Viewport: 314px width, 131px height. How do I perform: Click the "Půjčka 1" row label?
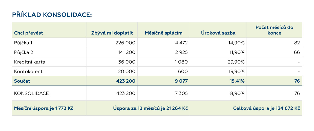coord(23,43)
